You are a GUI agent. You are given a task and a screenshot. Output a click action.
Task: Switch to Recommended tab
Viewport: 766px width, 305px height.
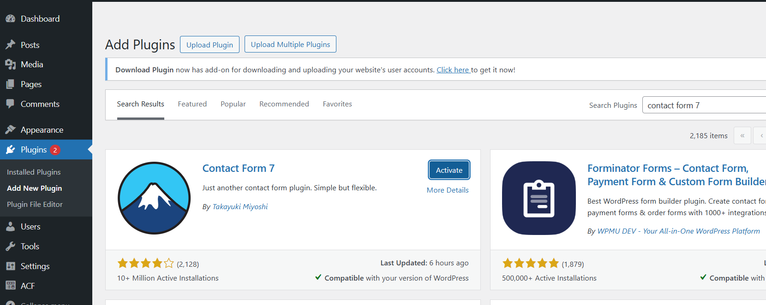pos(284,104)
